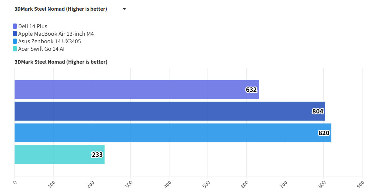Click the Asus Zenbook 14 legend color swatch

[15, 41]
